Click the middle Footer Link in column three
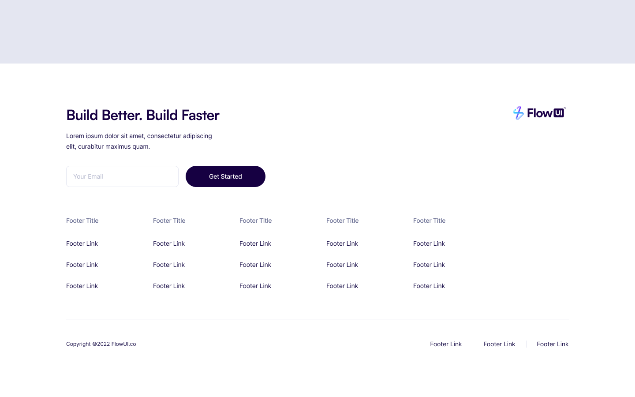Image resolution: width=635 pixels, height=397 pixels. coord(255,265)
